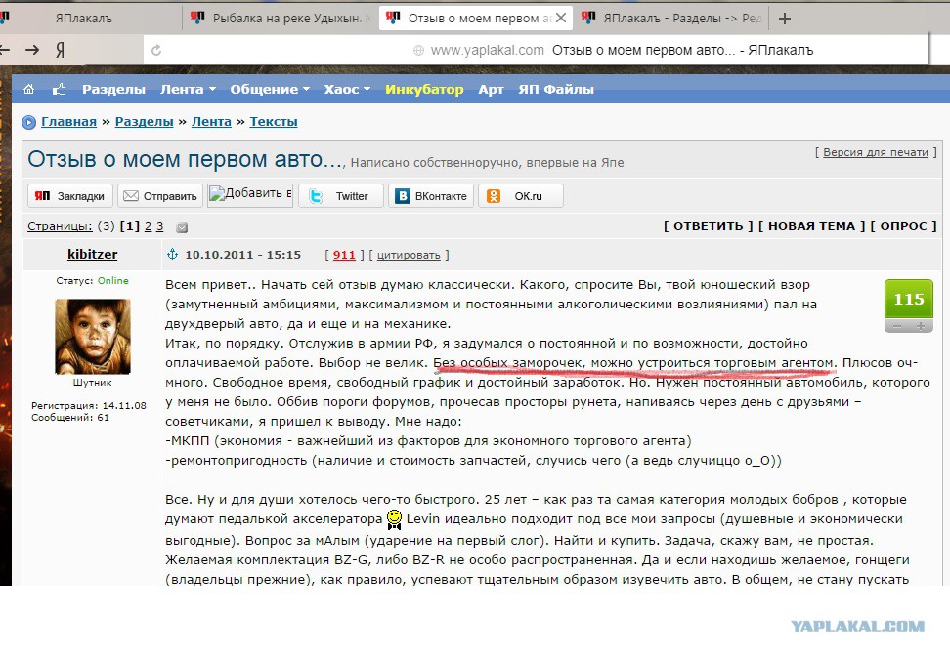Go back with the browser back arrow
This screenshot has height=655, width=950.
[x=5, y=50]
